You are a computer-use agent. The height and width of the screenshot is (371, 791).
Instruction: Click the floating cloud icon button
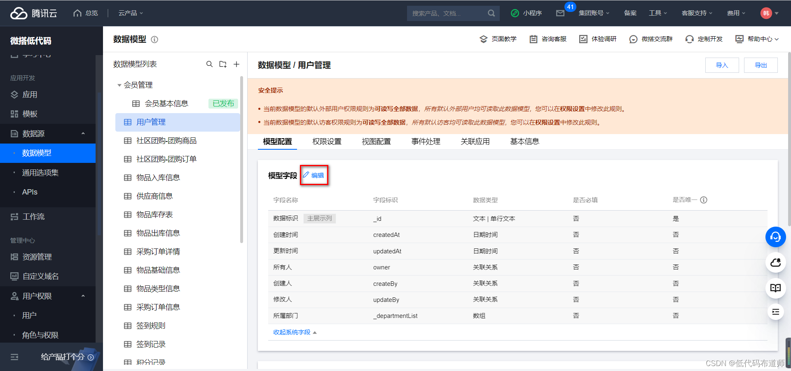[776, 262]
